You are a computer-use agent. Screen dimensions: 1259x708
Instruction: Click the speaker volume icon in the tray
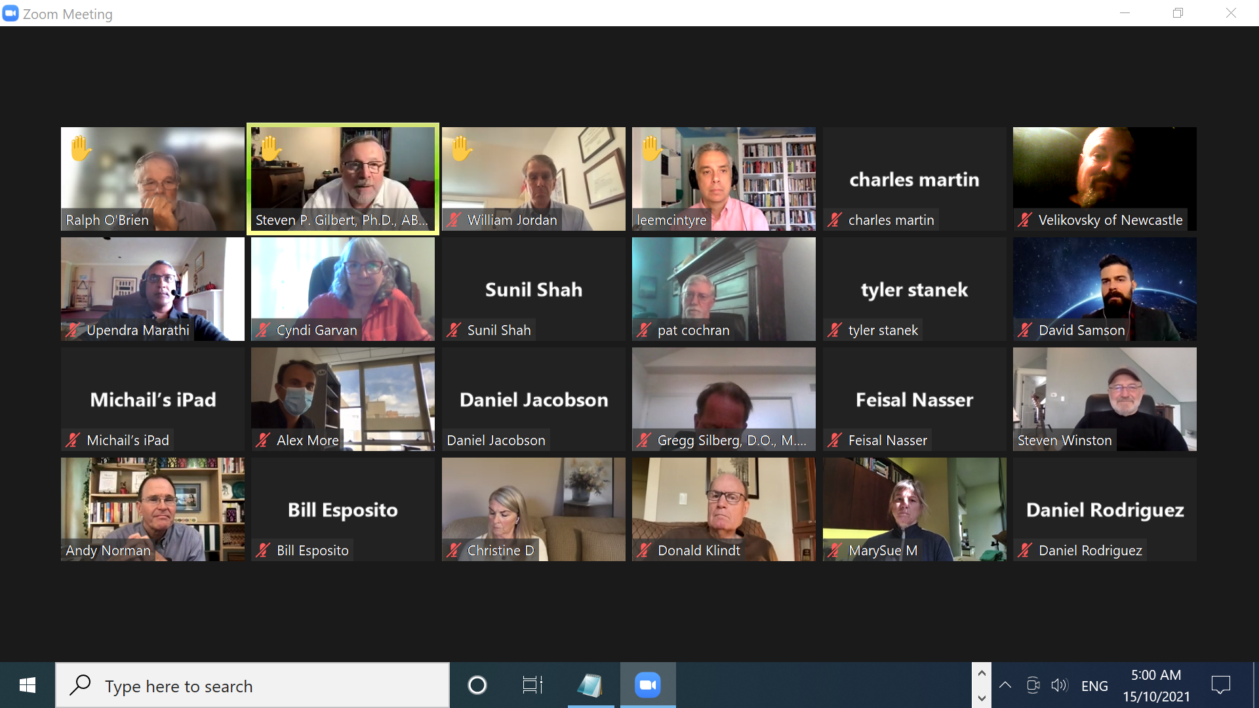[x=1060, y=686]
